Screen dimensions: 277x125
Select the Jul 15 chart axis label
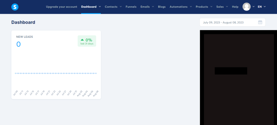[32, 93]
